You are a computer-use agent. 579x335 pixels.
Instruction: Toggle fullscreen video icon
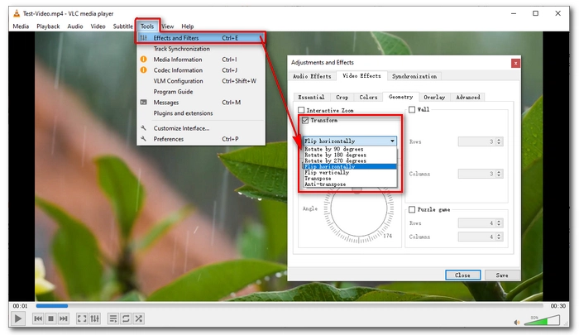82,318
